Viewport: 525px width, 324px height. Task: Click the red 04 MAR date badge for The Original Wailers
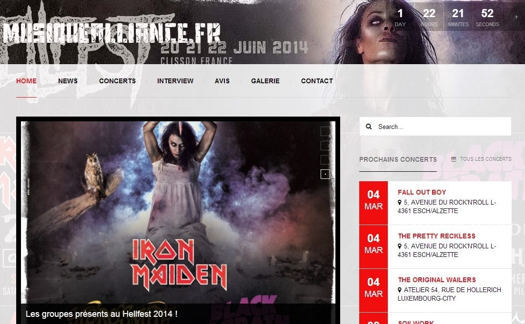click(x=374, y=290)
